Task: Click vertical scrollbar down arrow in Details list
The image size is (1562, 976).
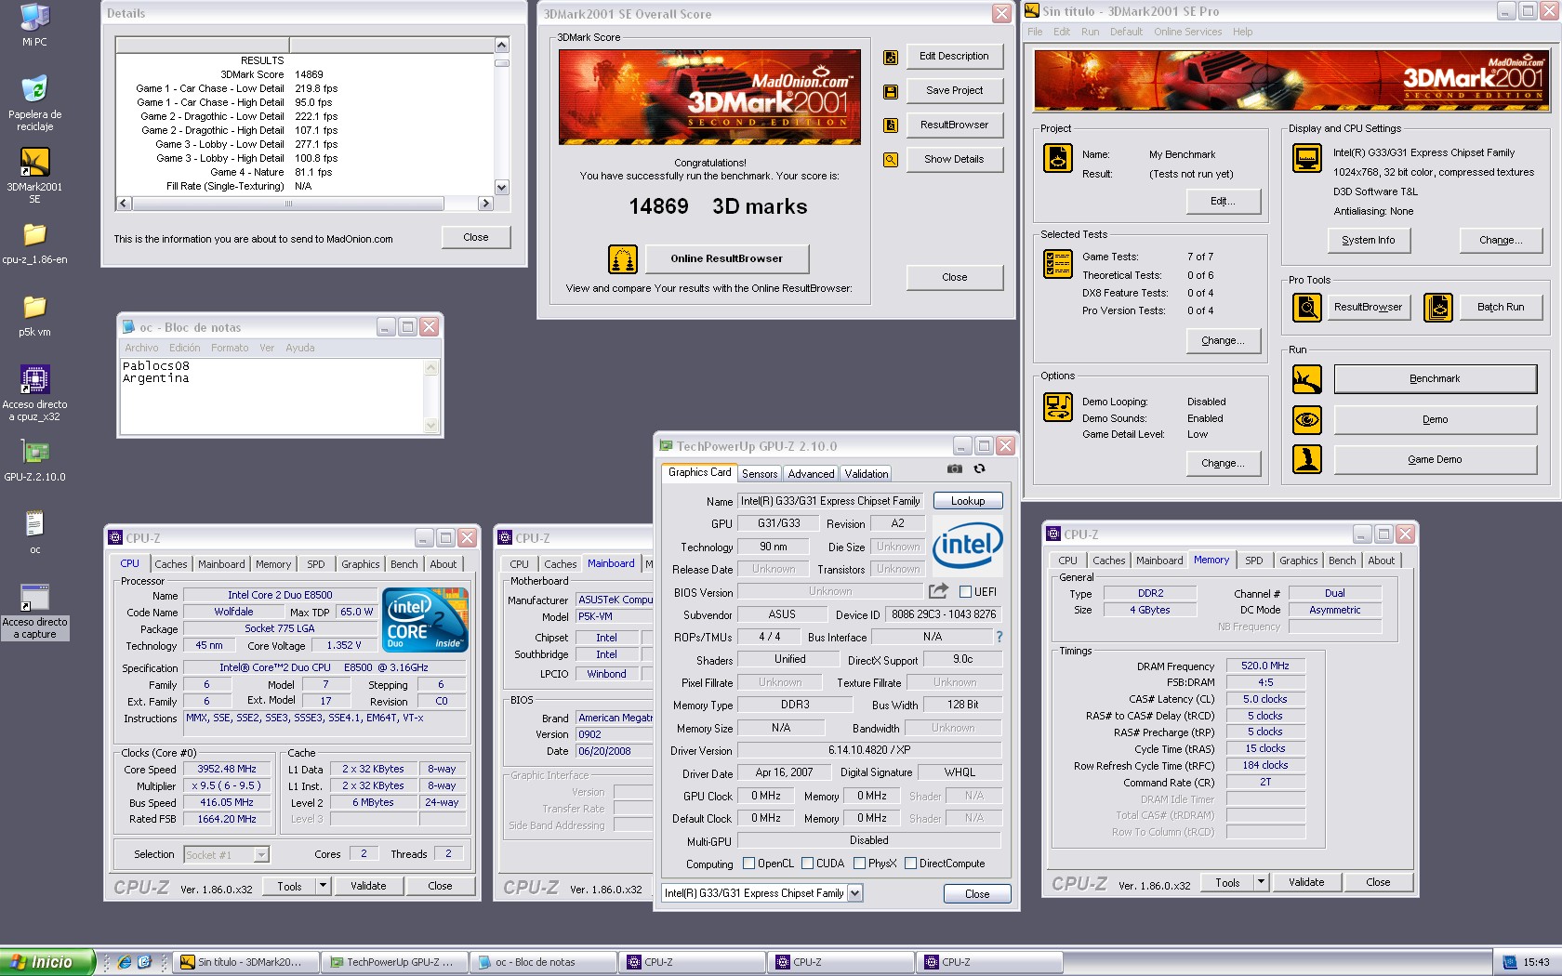Action: click(502, 187)
